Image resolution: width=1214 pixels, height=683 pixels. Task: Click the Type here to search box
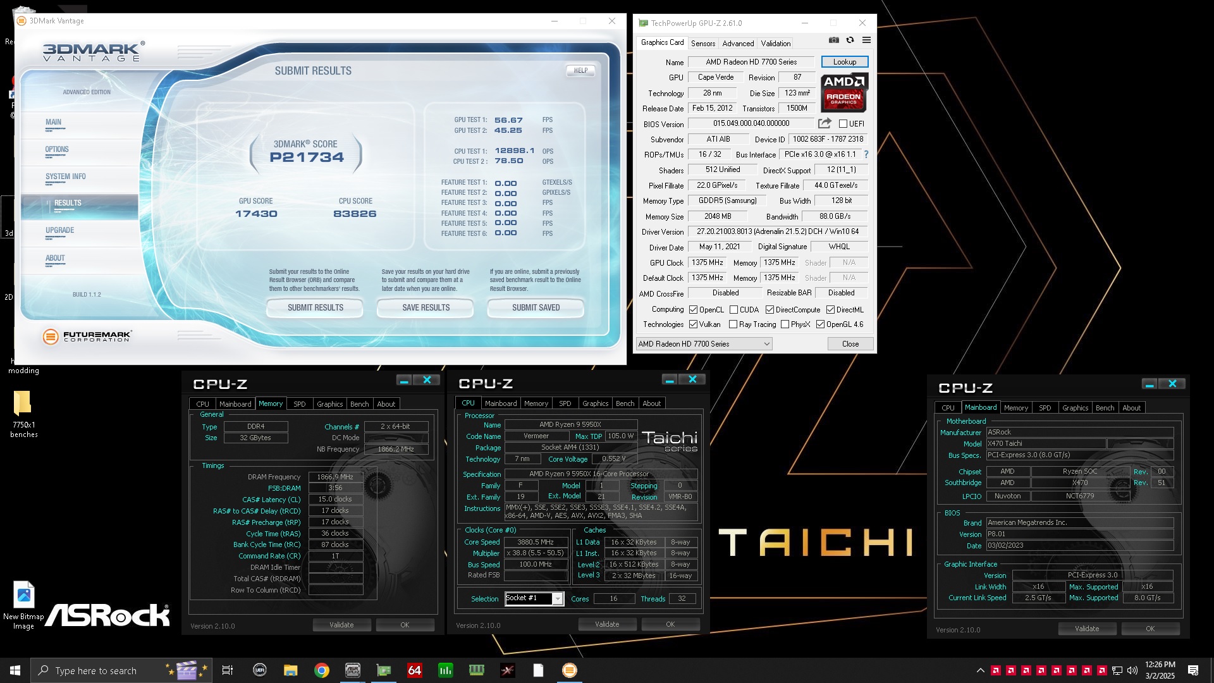pos(120,670)
